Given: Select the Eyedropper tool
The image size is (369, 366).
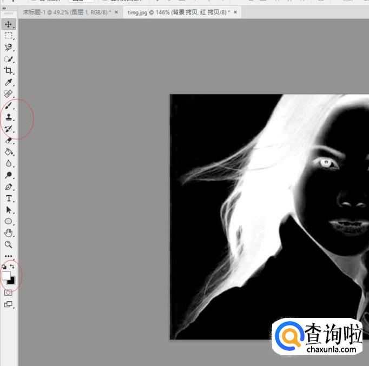Looking at the screenshot, I should (9, 82).
